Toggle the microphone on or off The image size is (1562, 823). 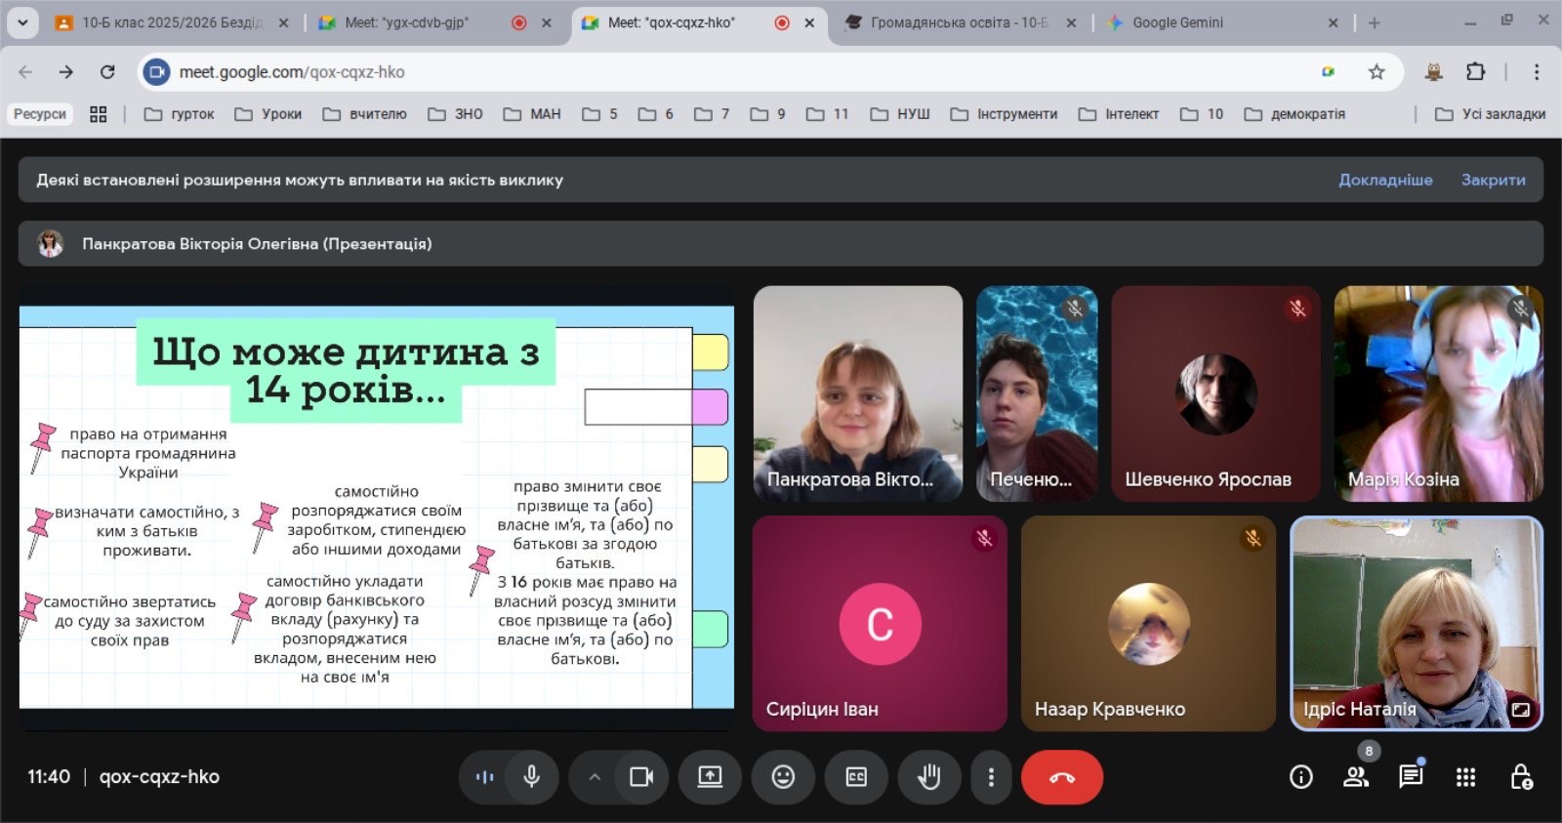[532, 777]
